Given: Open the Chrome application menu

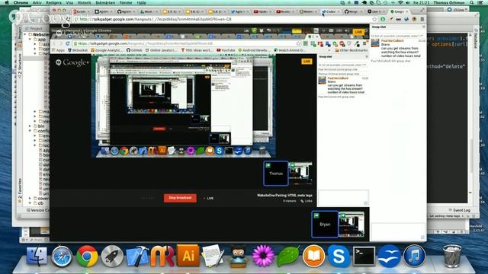Looking at the screenshot, I should (21, 2).
